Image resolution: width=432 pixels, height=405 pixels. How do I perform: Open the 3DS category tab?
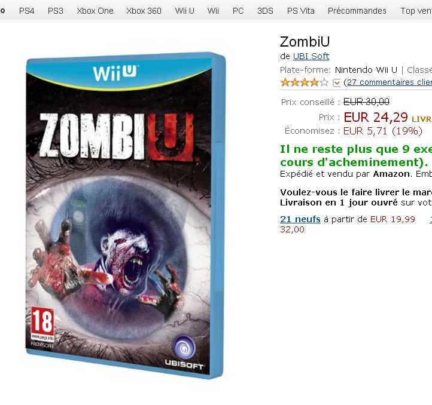[x=265, y=11]
